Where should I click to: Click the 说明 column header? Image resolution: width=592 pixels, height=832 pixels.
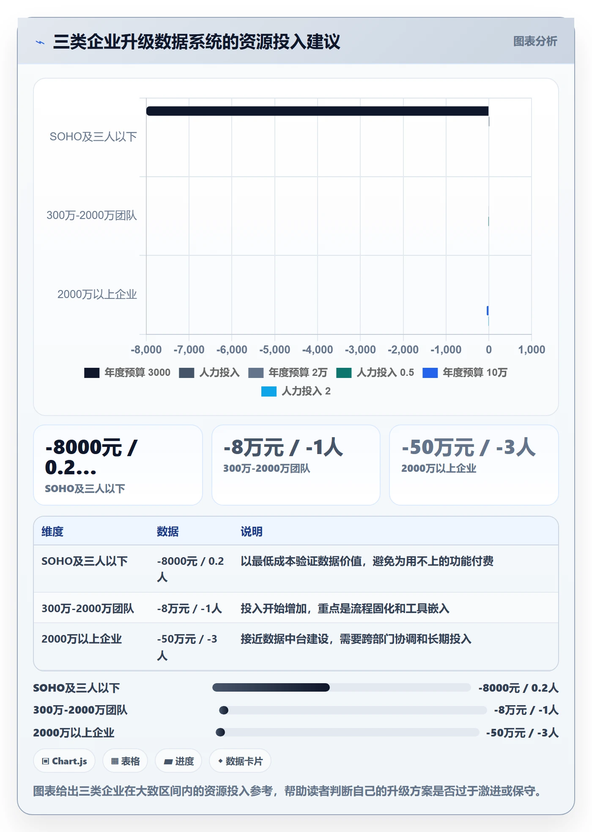tap(252, 531)
